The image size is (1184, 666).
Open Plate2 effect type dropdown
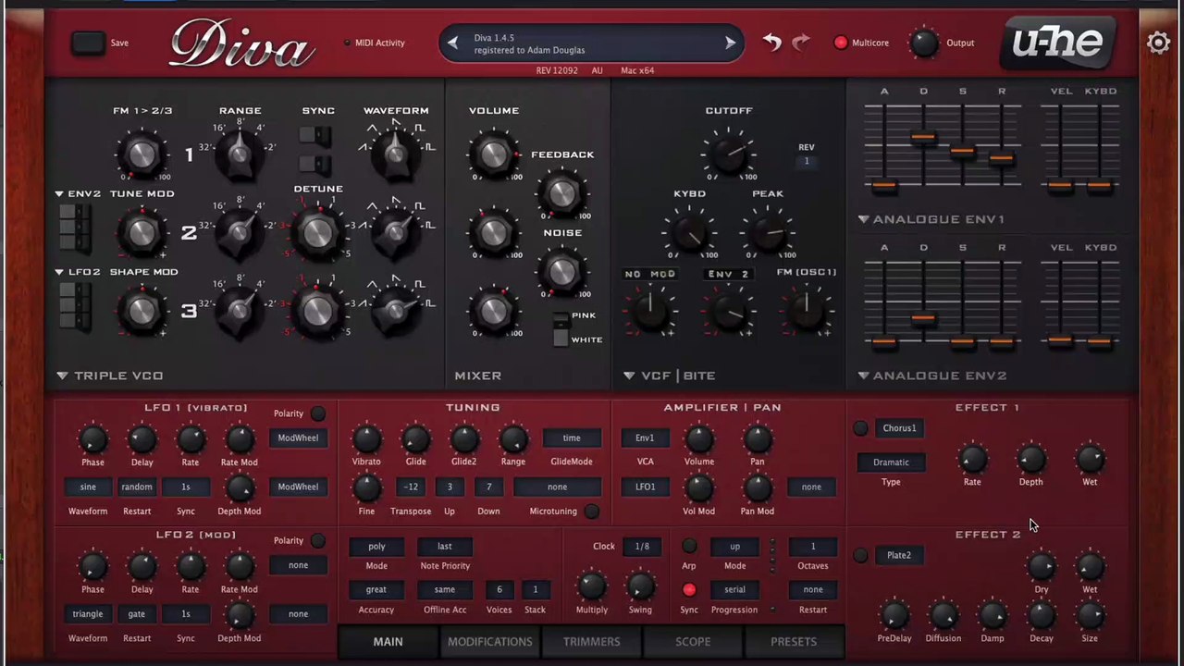(x=899, y=555)
